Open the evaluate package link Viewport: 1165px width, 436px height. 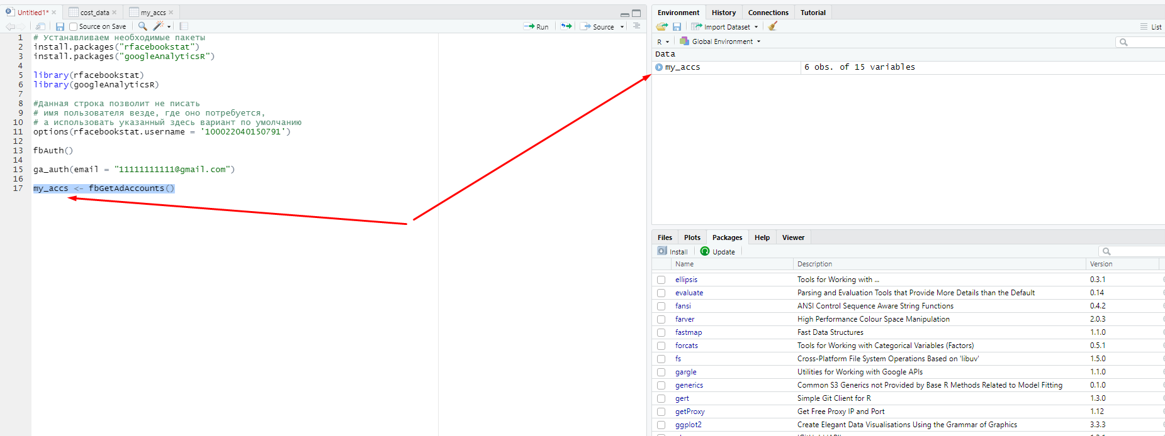coord(689,293)
